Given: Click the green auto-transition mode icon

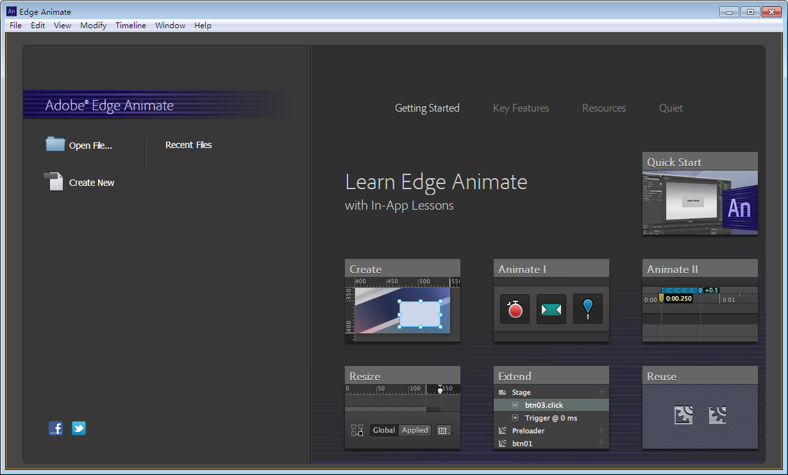Looking at the screenshot, I should [551, 309].
